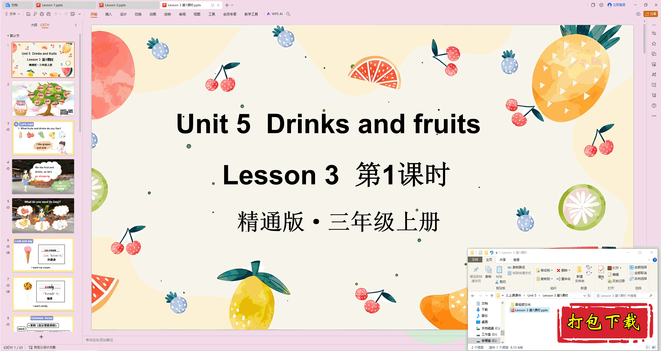Open the Review ribbon tab

pyautogui.click(x=182, y=14)
